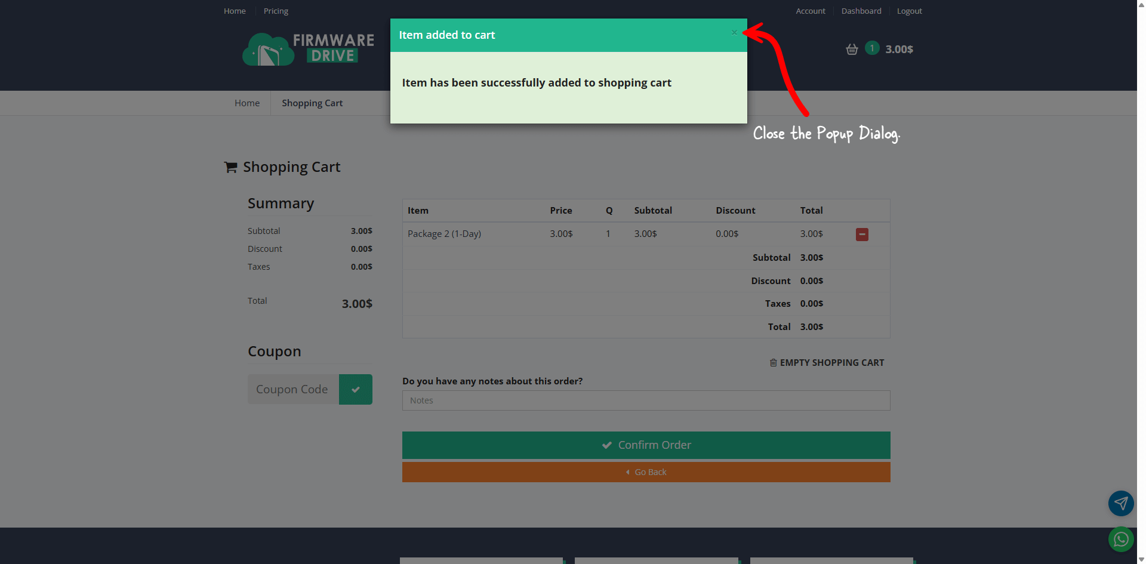Screen dimensions: 1146x564
Task: Click the Firmware Drive logo
Action: [308, 49]
